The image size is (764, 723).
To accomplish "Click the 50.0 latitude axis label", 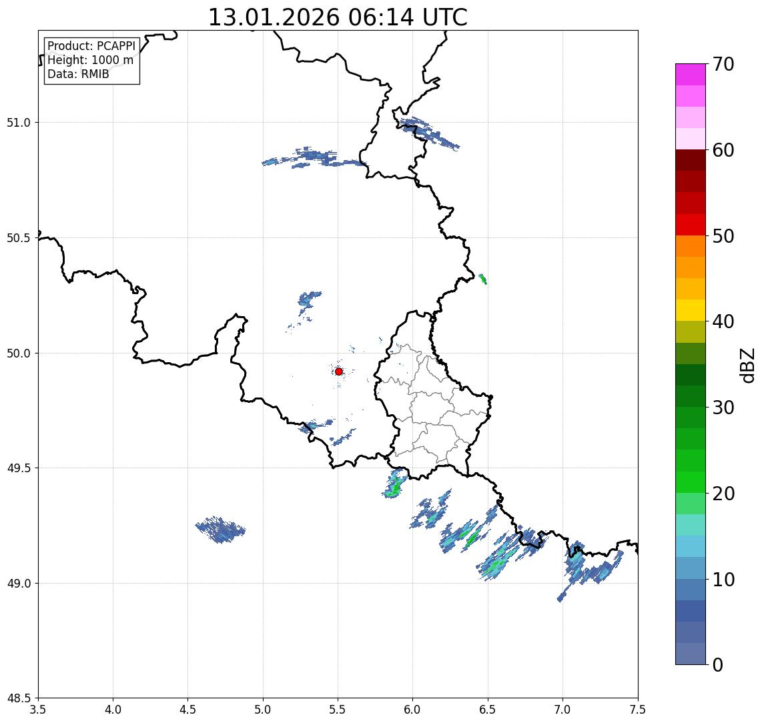I will pos(18,353).
